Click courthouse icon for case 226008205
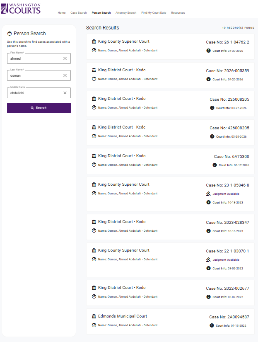The image size is (258, 342). click(x=94, y=99)
